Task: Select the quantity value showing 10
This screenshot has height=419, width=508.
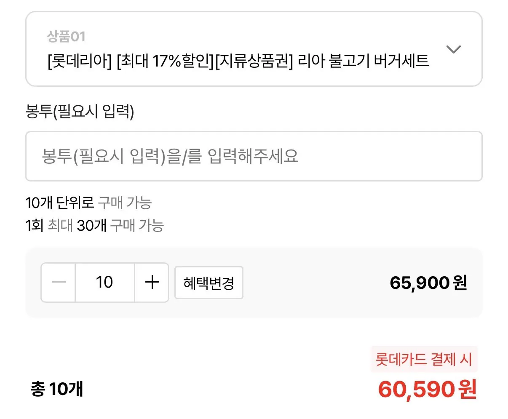Action: point(104,283)
